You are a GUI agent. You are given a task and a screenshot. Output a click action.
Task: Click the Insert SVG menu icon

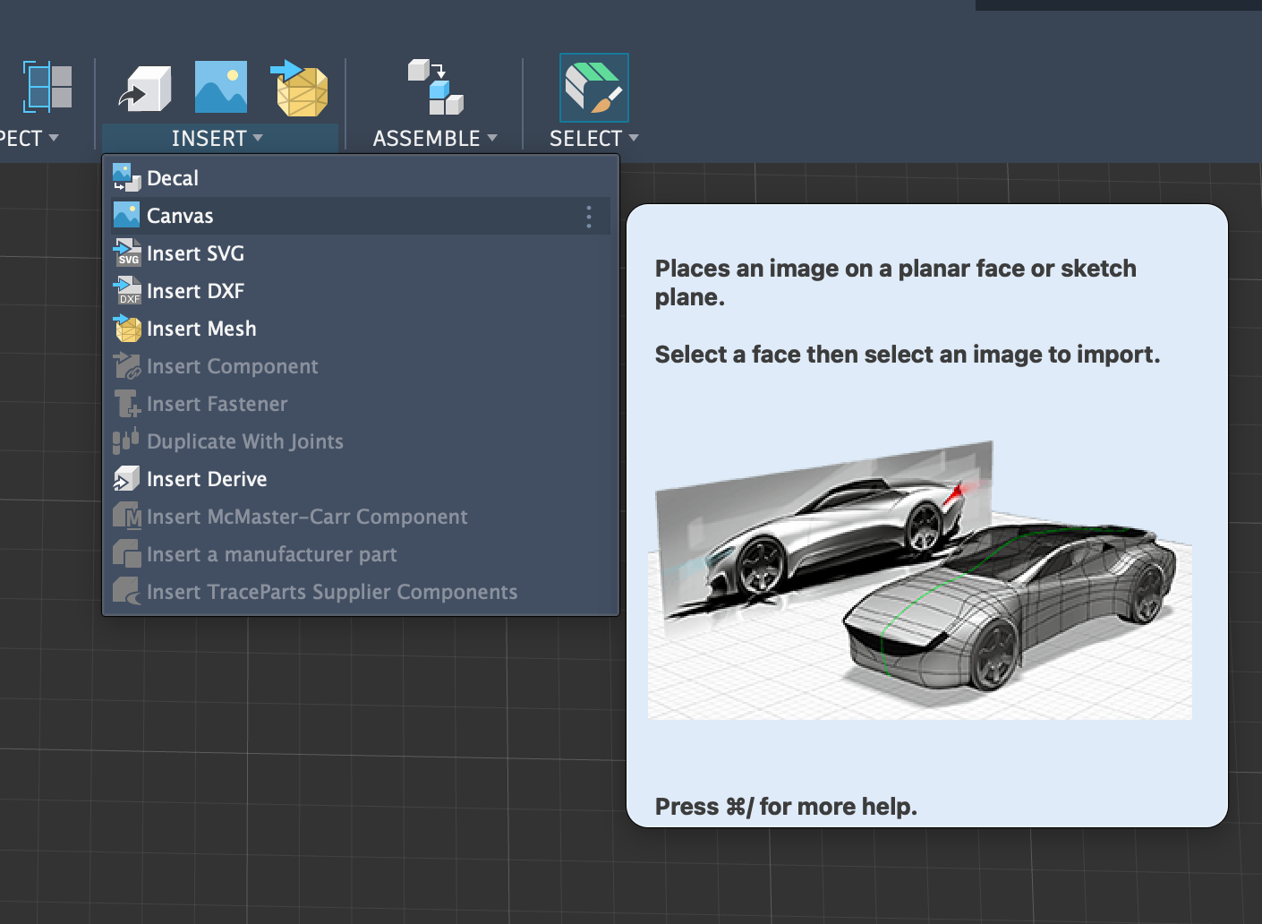tap(126, 253)
